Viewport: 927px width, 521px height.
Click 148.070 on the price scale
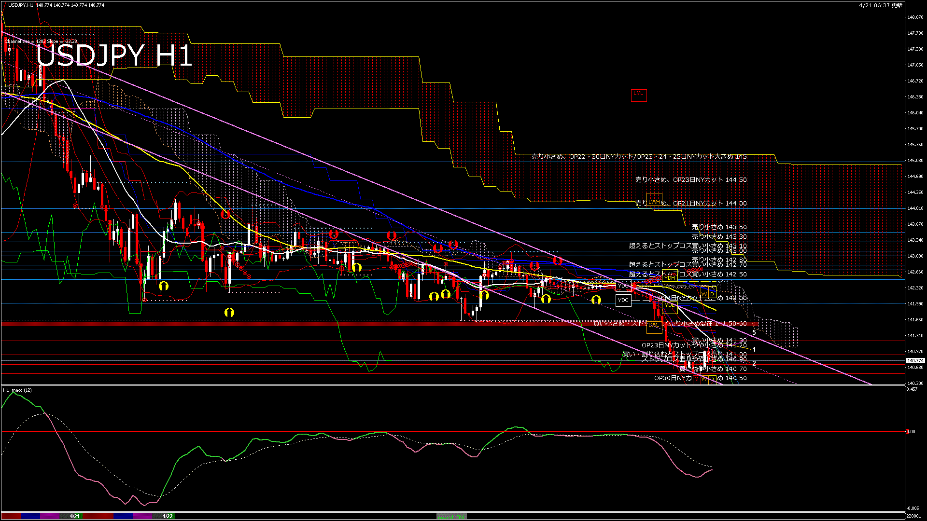click(915, 17)
